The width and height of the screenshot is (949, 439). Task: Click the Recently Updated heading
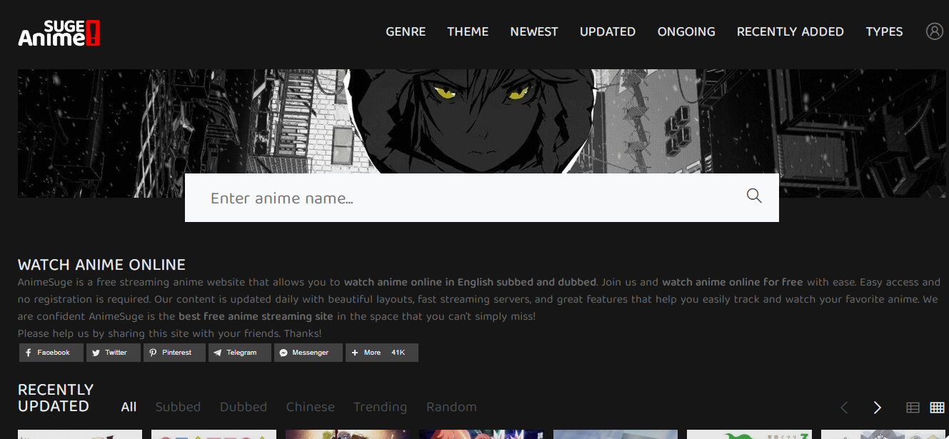coord(56,398)
